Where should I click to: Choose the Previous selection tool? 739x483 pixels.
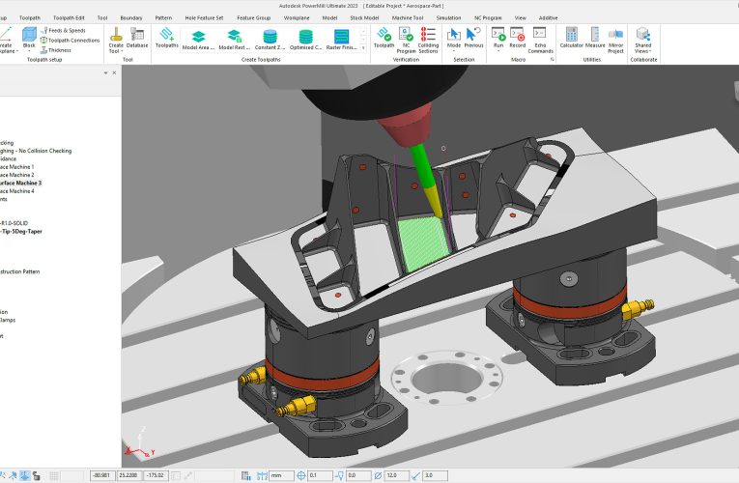point(473,38)
